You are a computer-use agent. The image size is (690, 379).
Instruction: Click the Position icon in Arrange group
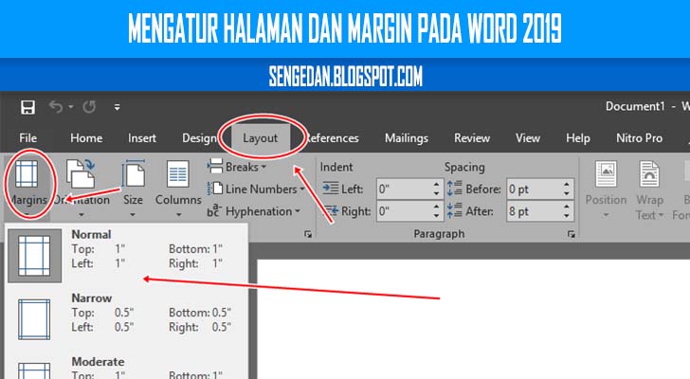tap(607, 174)
